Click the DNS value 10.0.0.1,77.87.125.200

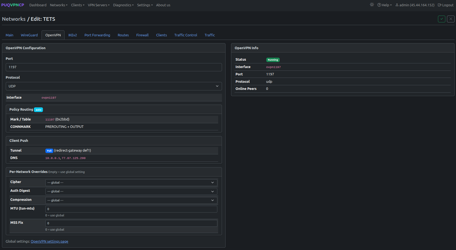[x=65, y=158]
